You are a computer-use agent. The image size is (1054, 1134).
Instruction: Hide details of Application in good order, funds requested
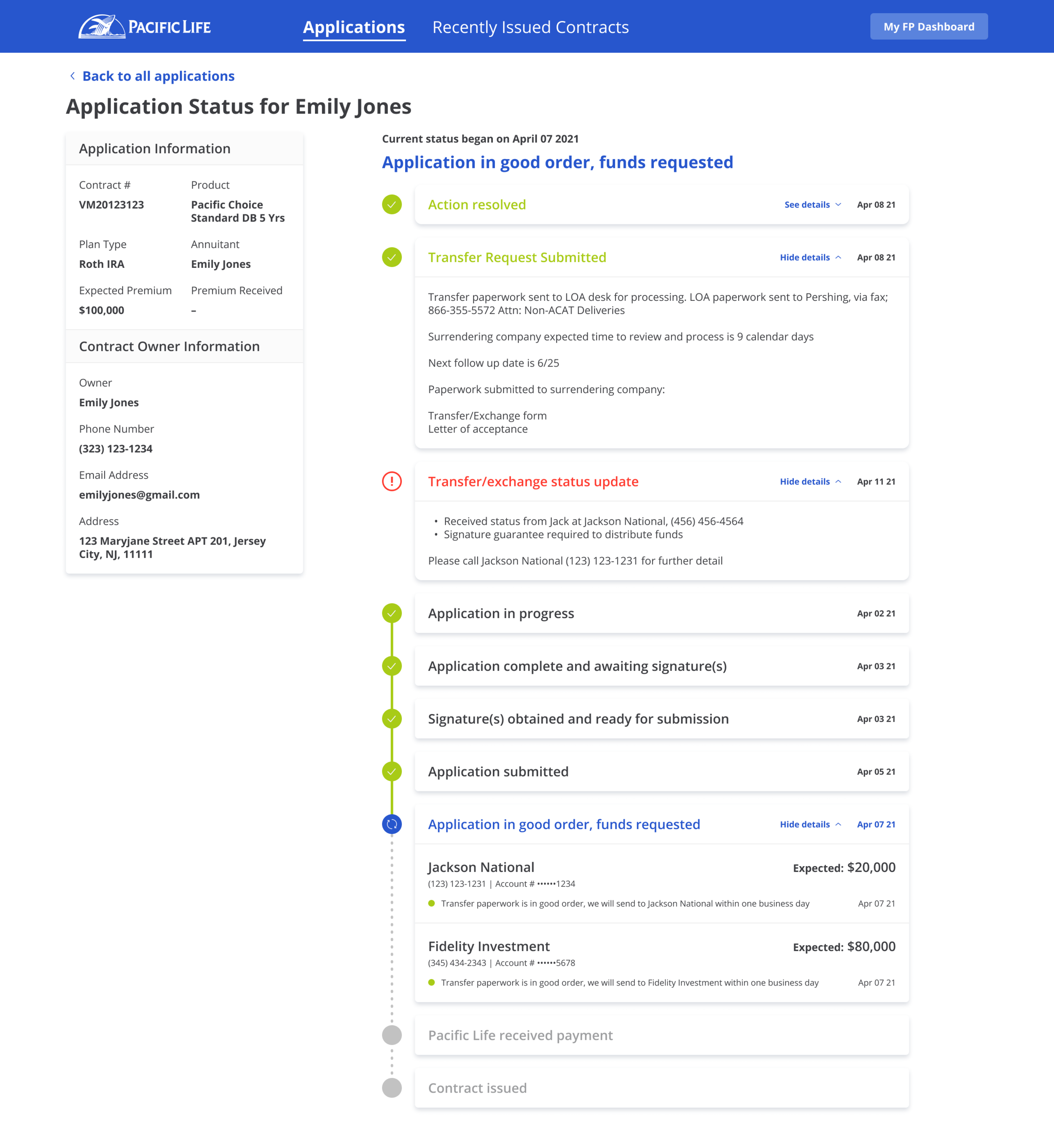click(810, 823)
